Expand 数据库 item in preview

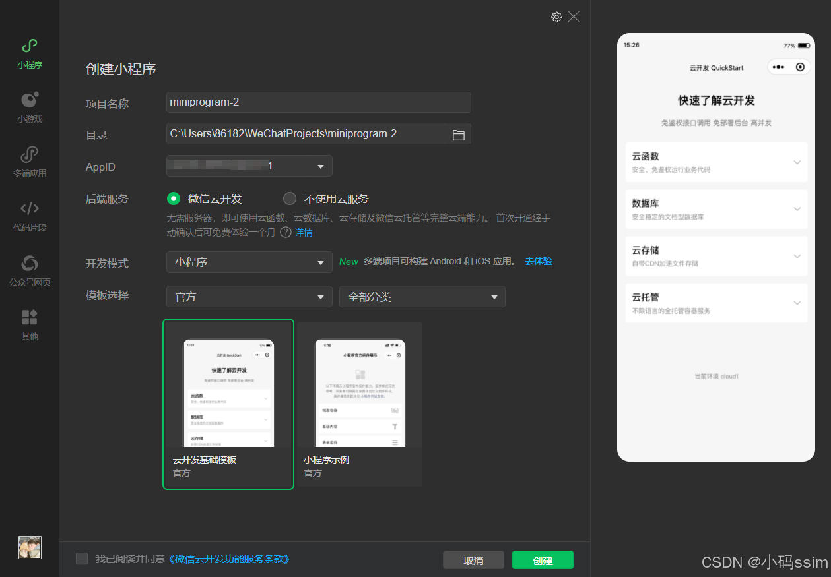(716, 209)
